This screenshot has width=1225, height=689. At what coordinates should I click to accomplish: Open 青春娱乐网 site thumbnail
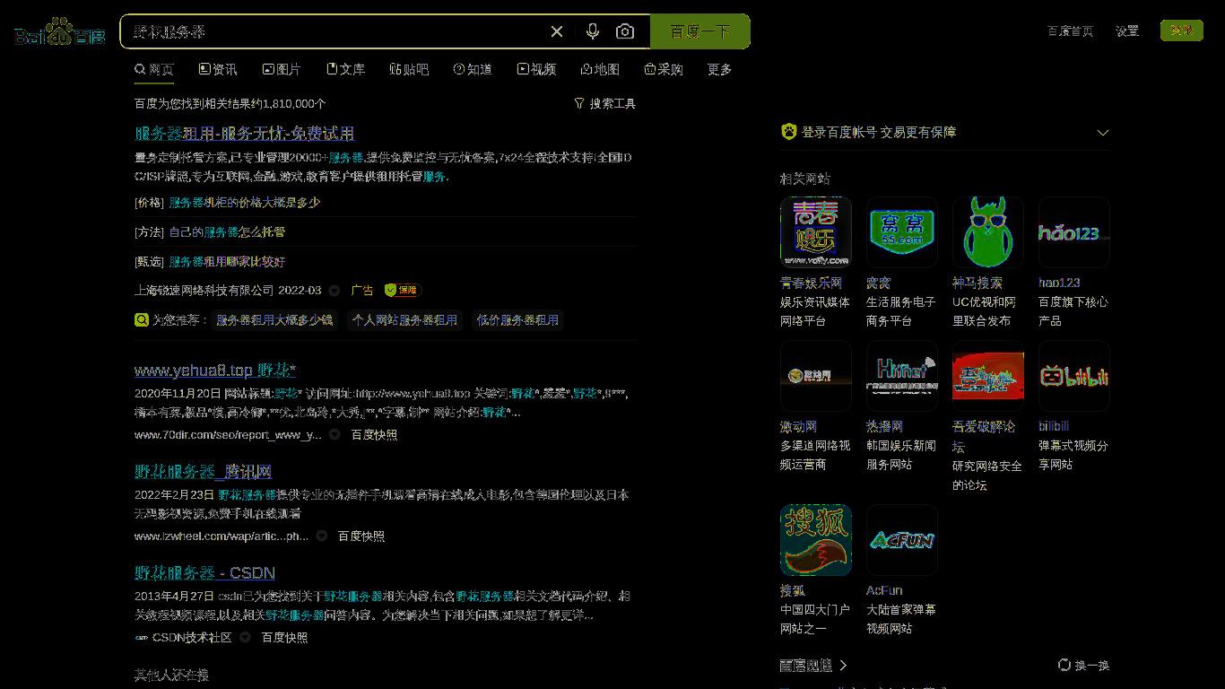pos(816,232)
